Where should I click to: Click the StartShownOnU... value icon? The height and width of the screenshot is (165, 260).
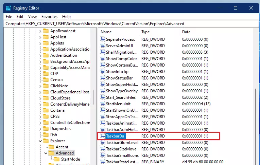coord(103,110)
